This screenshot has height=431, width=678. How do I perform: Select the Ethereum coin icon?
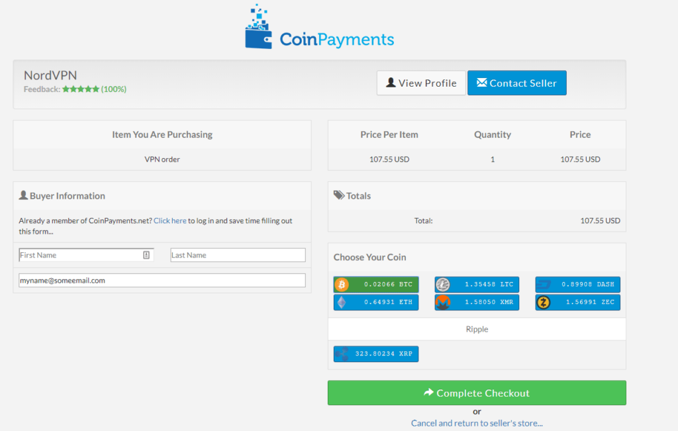coord(342,302)
